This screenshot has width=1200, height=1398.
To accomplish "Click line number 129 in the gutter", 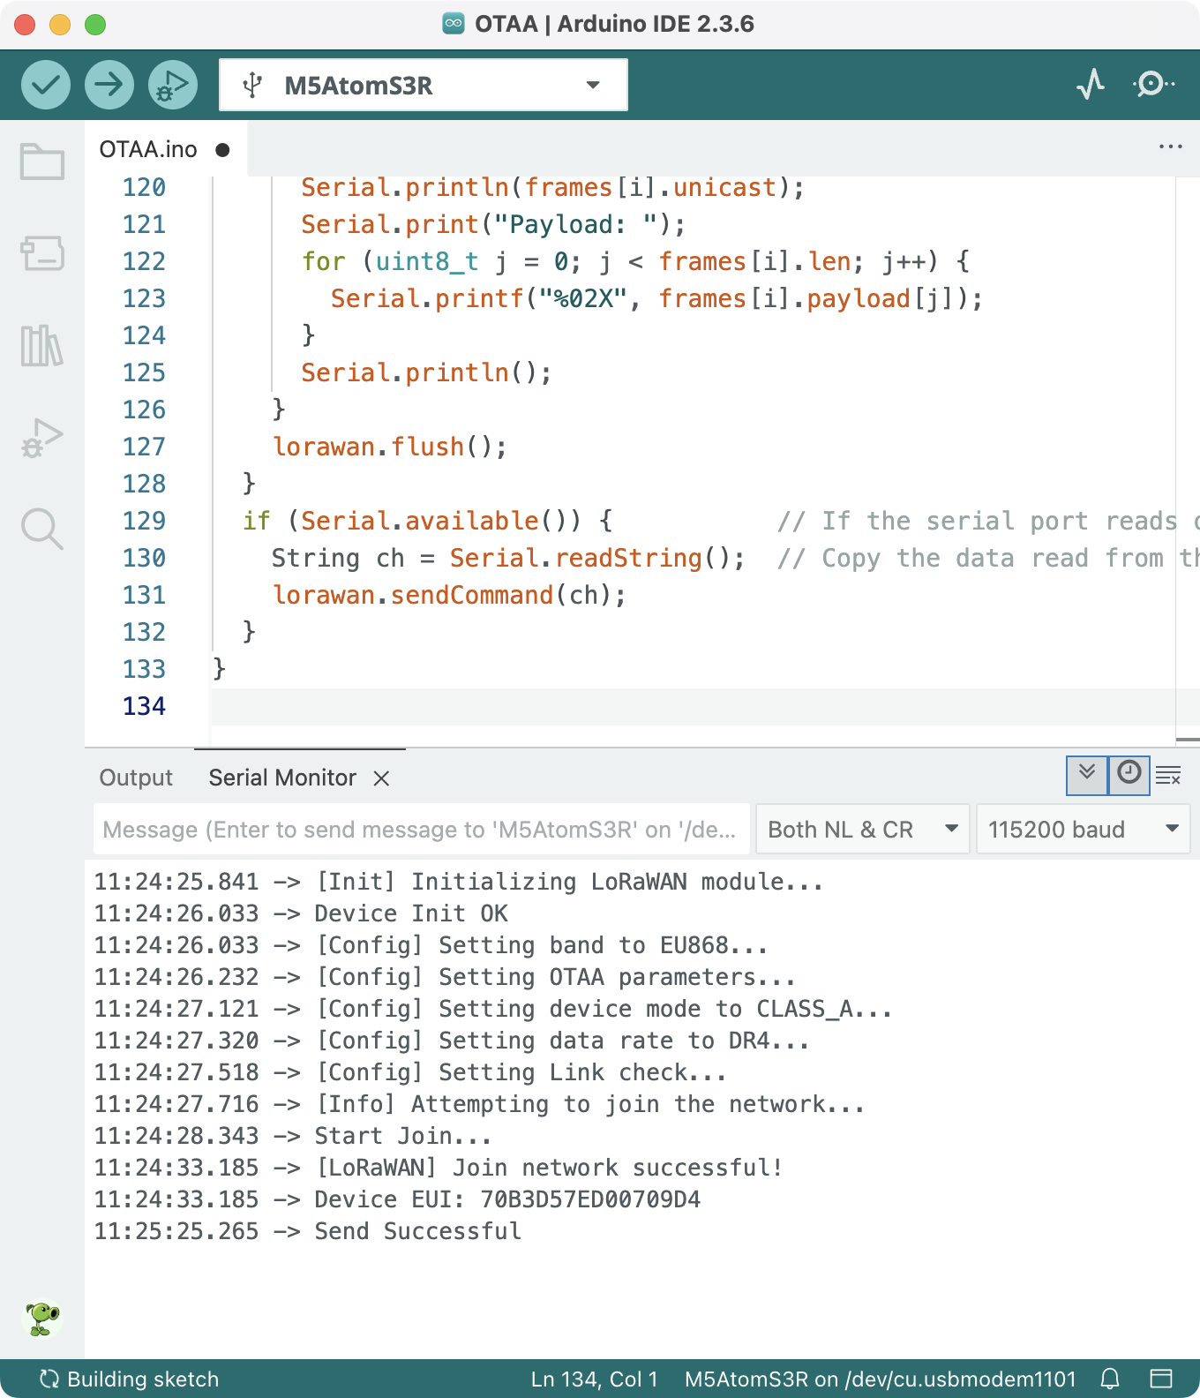I will point(144,521).
